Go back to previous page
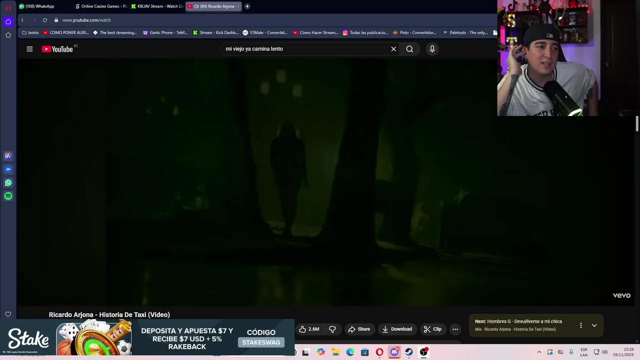 (22, 20)
